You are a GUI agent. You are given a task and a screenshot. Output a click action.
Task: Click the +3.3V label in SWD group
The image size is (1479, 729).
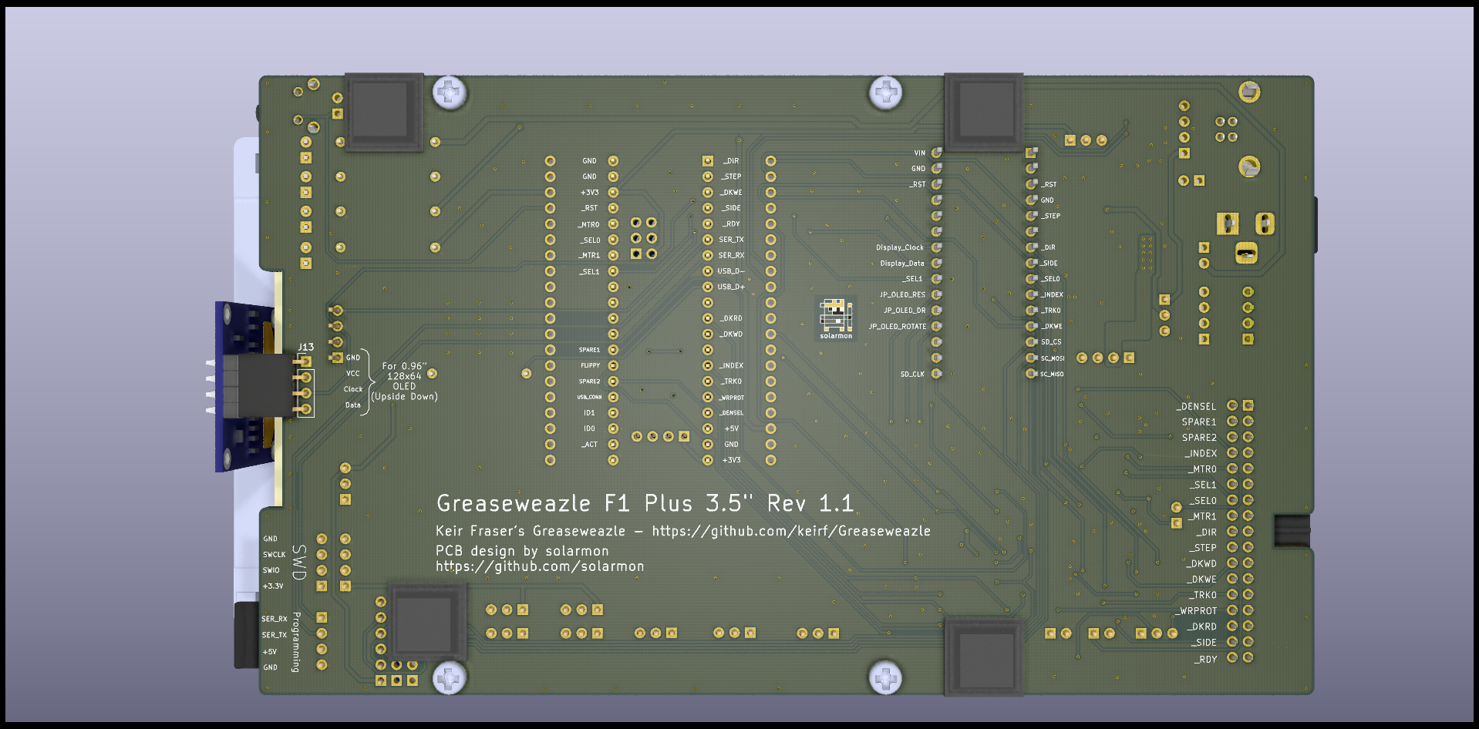(273, 586)
